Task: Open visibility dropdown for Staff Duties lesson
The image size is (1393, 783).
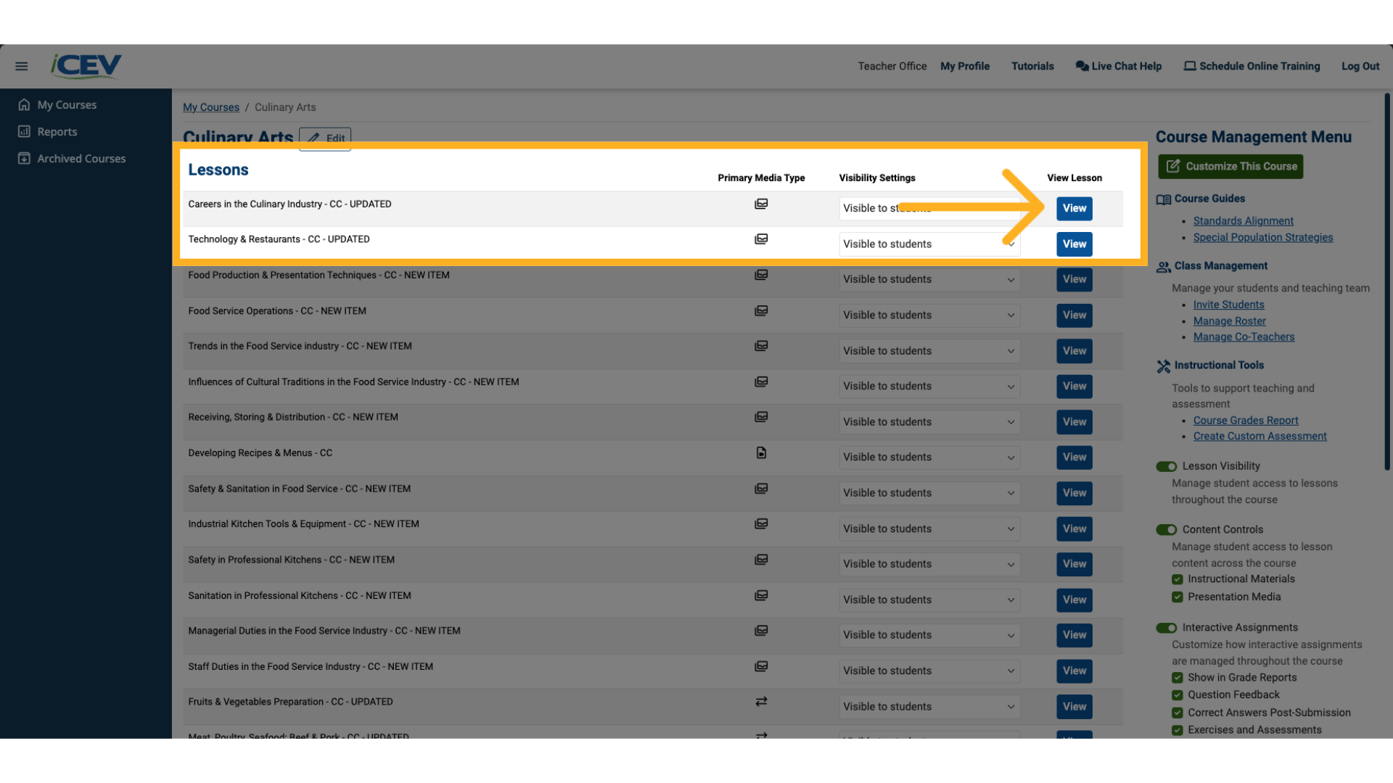Action: [929, 671]
